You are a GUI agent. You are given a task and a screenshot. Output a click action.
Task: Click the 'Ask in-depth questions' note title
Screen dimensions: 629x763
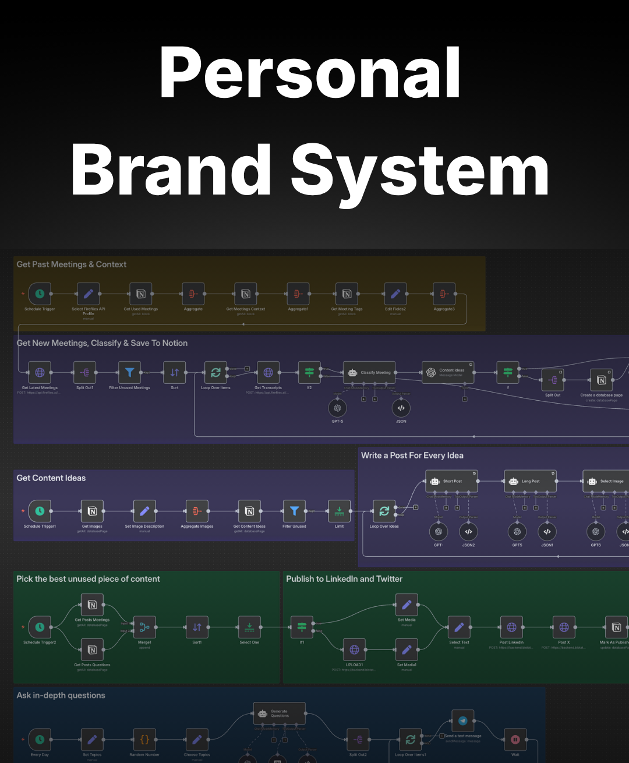[61, 695]
